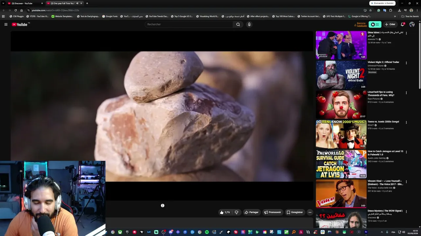Open Chrome three-dot menu
The width and height of the screenshot is (421, 236).
(x=418, y=10)
